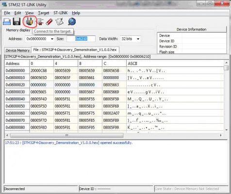231x194 pixels.
Task: Click the column header 8
Action: click(90, 64)
